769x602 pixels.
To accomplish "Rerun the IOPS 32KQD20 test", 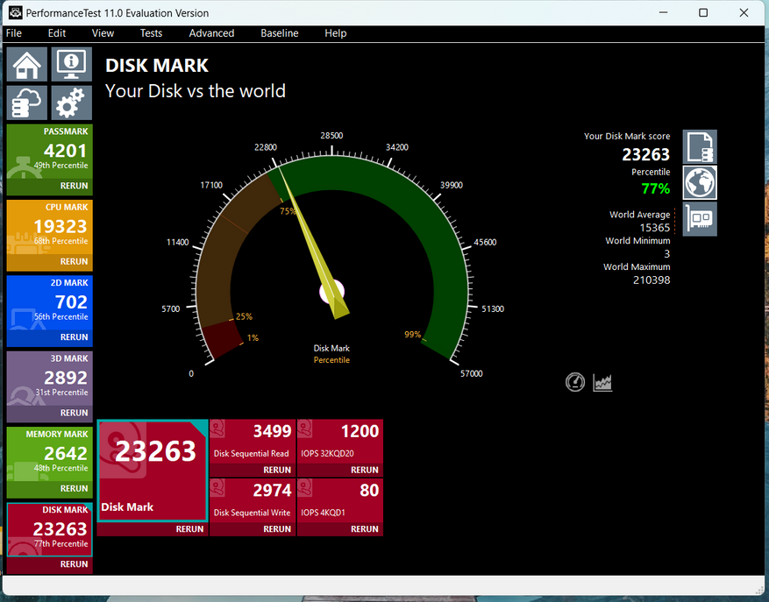I will 365,470.
